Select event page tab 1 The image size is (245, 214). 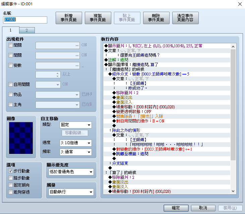point(11,30)
